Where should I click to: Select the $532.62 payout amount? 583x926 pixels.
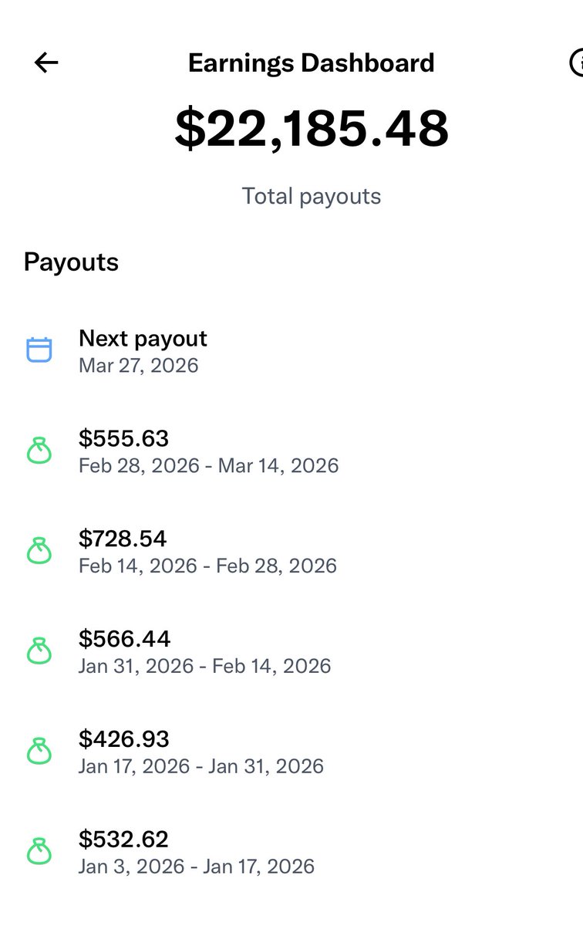point(123,840)
